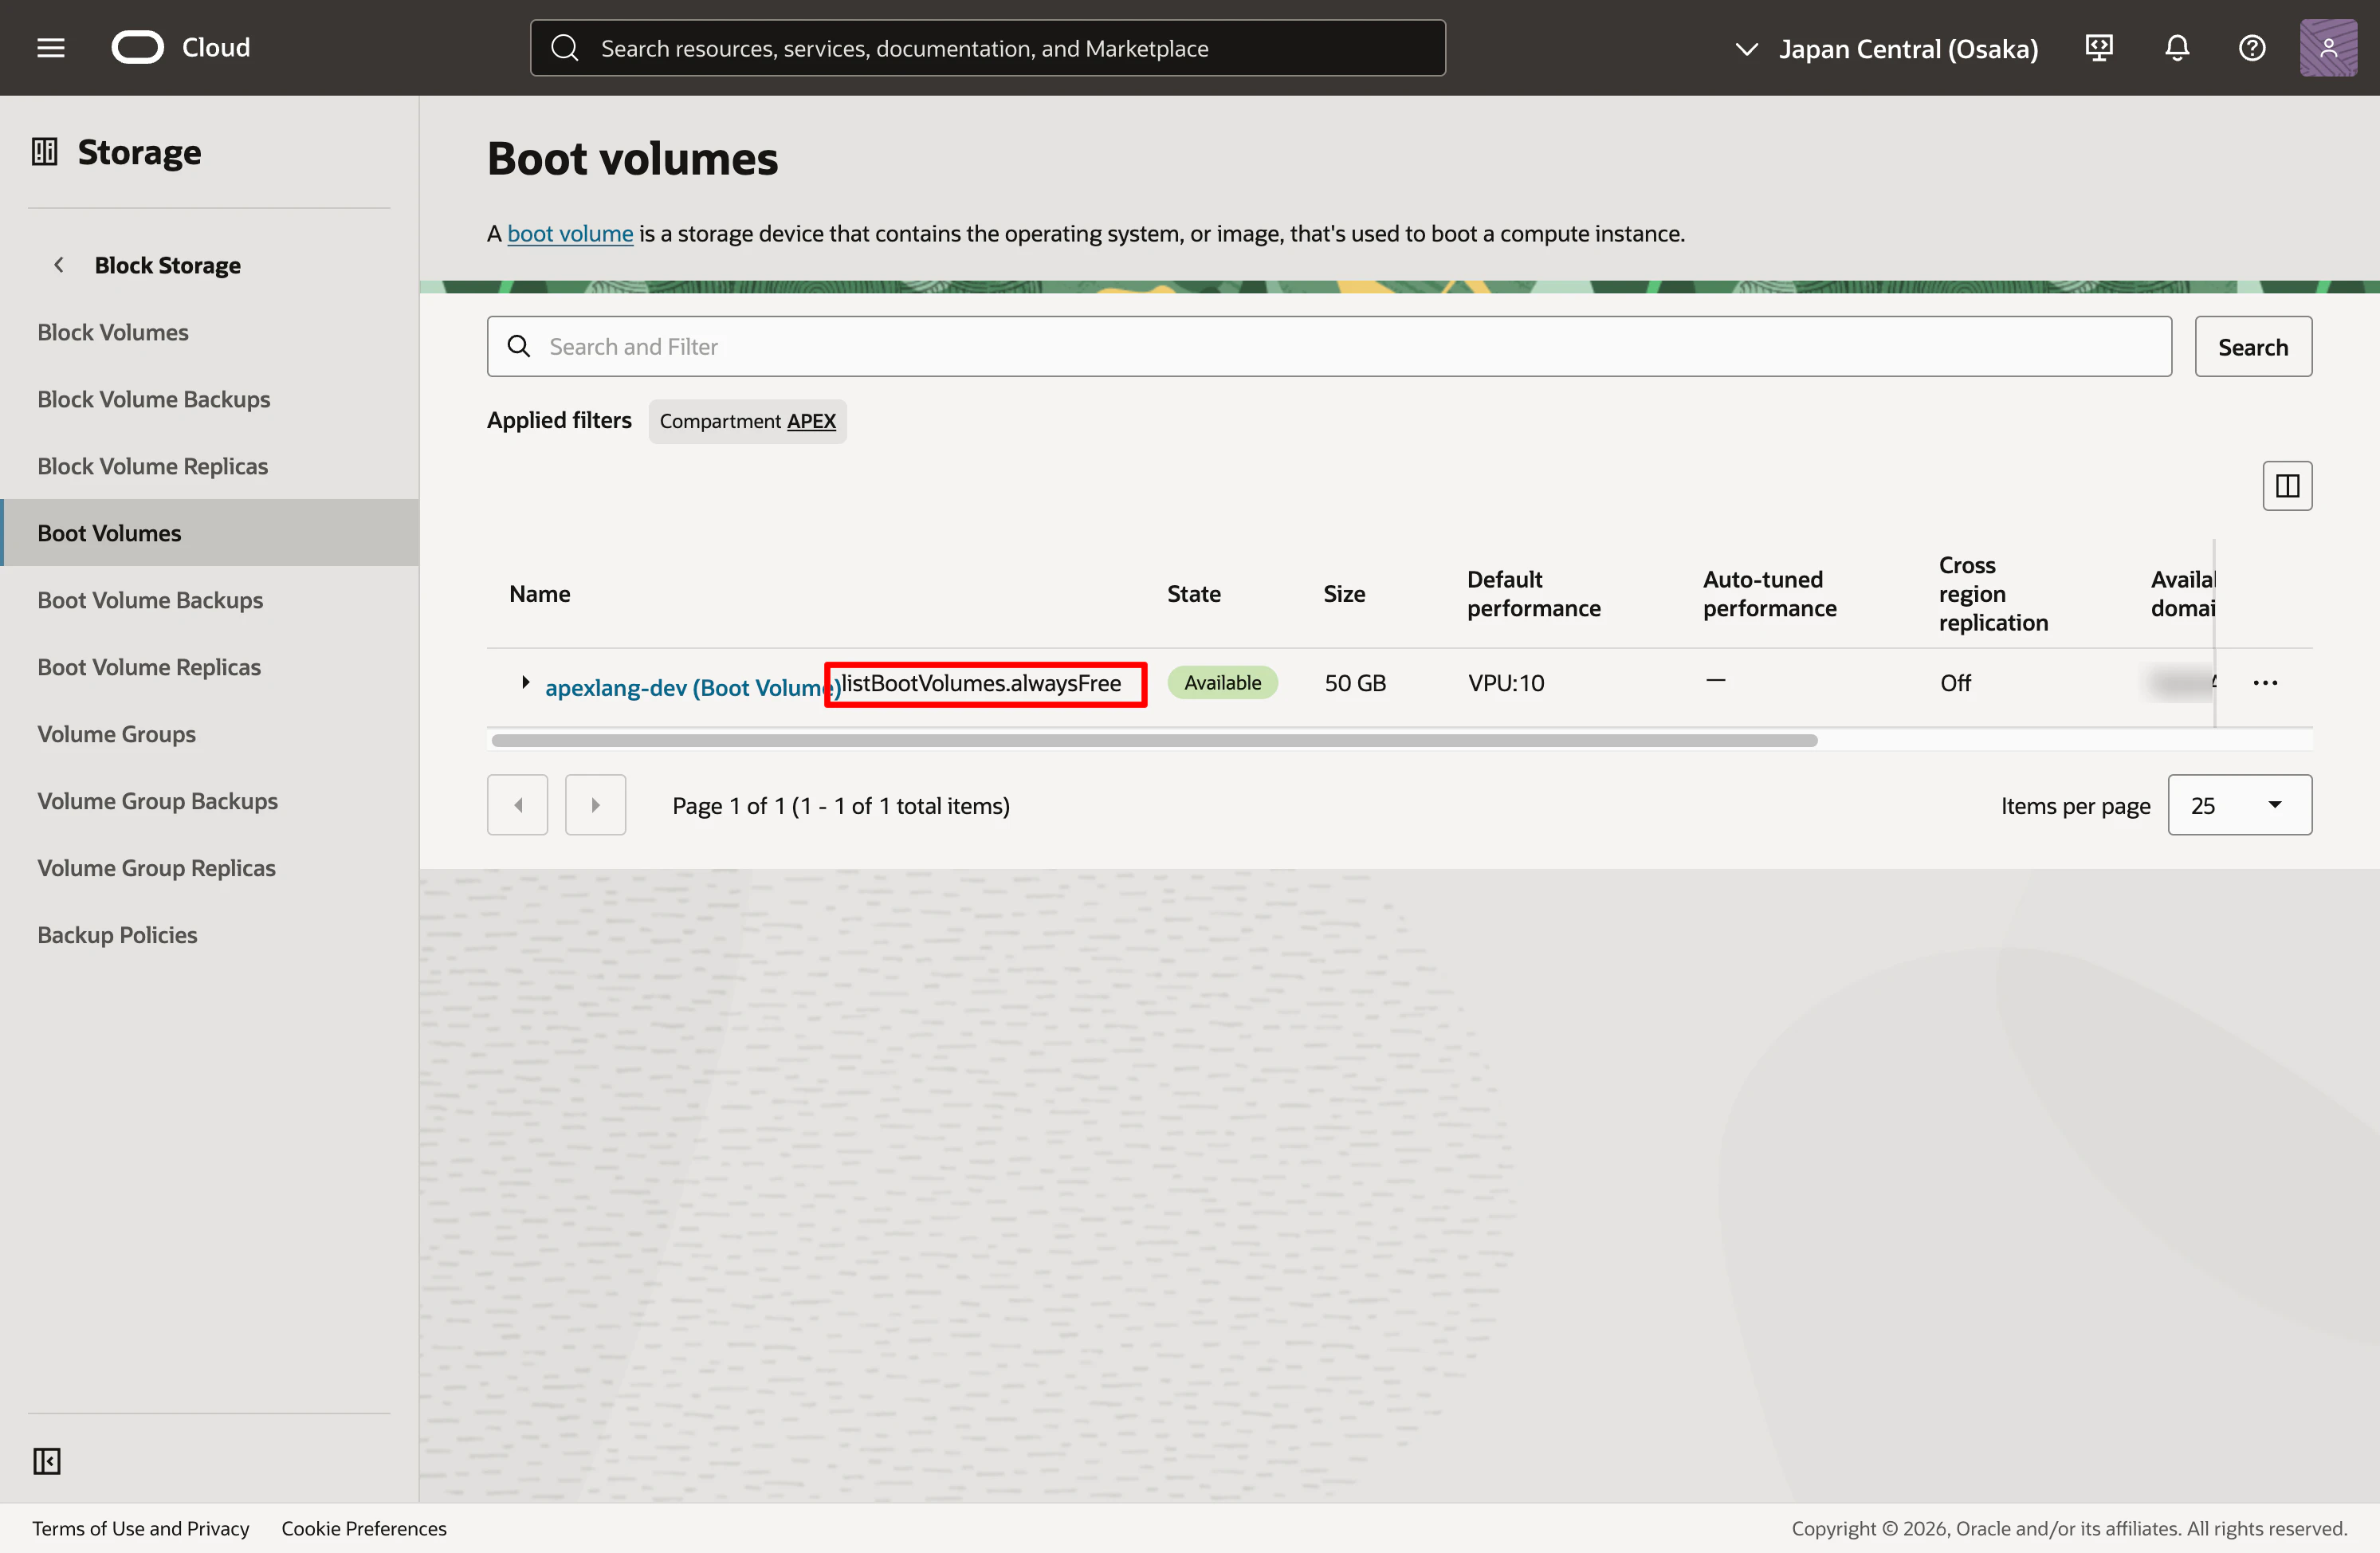
Task: Click the 50 GB size cell
Action: [1355, 683]
